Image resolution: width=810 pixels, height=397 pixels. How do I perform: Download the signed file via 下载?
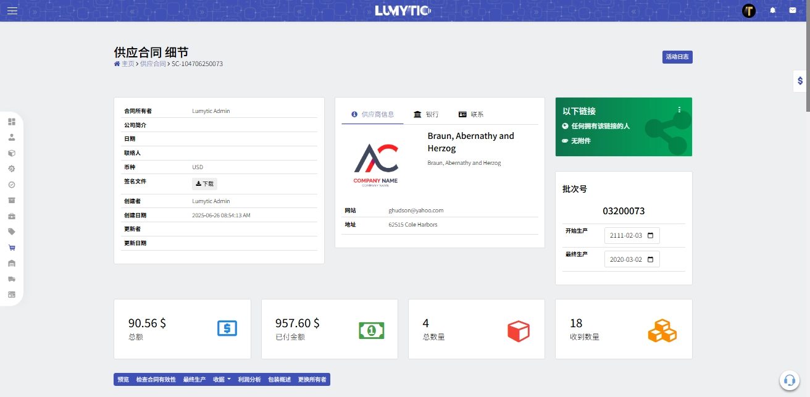[204, 183]
